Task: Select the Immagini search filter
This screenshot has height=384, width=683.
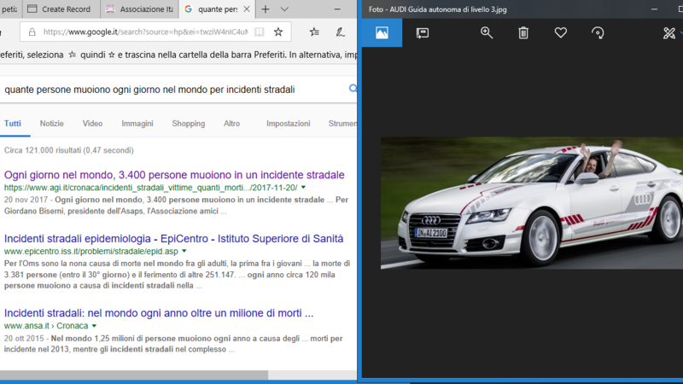Action: pyautogui.click(x=137, y=124)
